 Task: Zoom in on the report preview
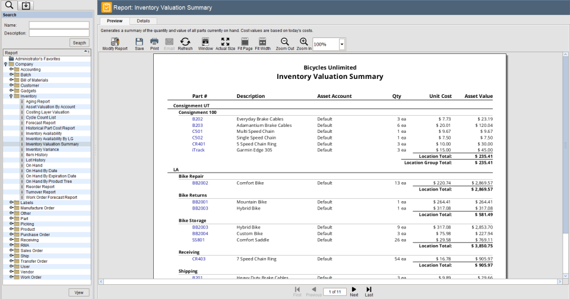tap(303, 42)
